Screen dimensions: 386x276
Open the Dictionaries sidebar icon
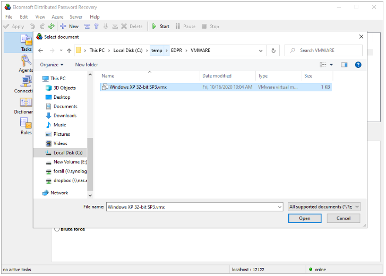[25, 104]
